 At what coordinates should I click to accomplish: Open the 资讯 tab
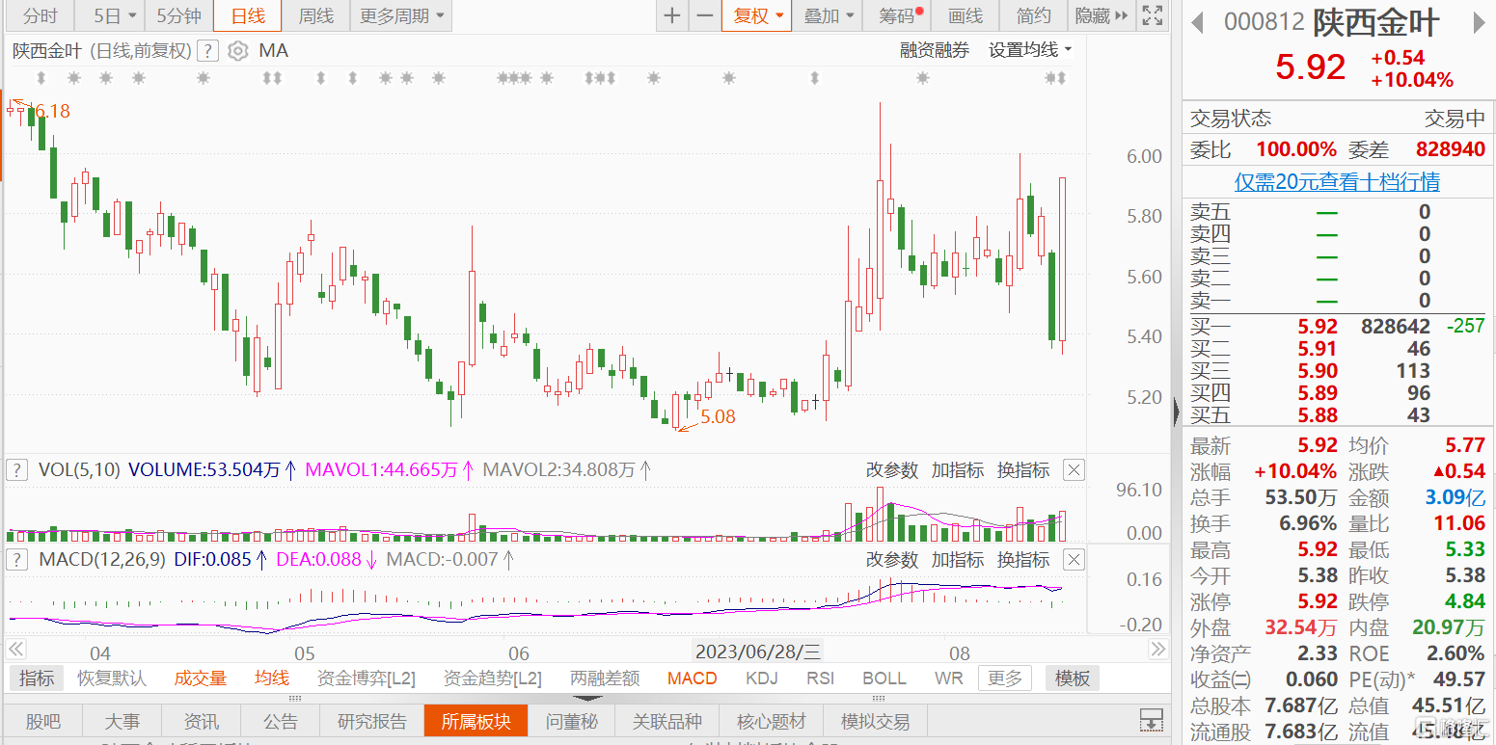pyautogui.click(x=201, y=721)
